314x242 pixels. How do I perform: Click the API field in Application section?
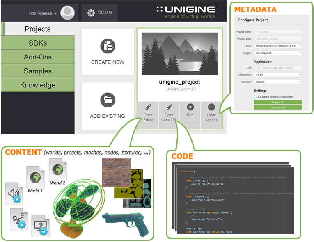[278, 68]
